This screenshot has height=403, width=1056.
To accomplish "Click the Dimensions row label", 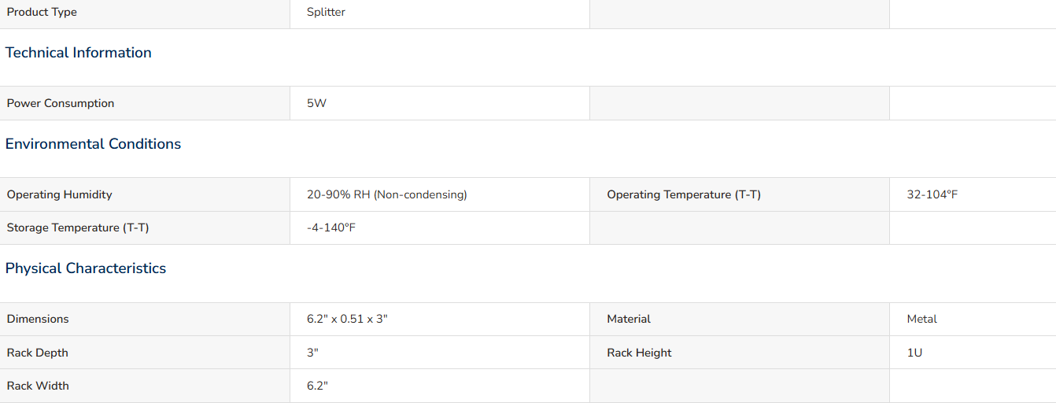I will (x=38, y=319).
